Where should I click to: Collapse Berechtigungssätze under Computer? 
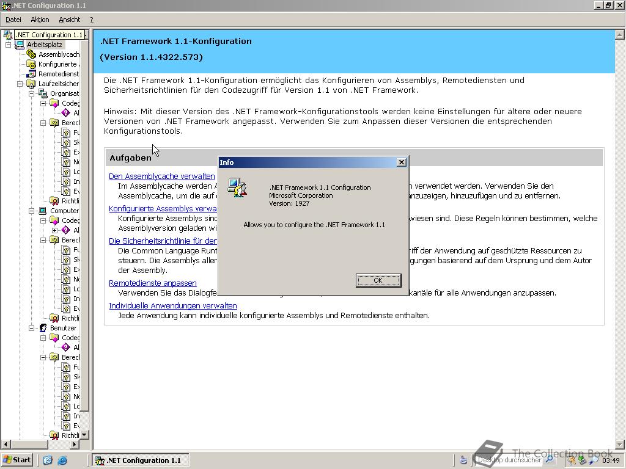click(x=43, y=240)
